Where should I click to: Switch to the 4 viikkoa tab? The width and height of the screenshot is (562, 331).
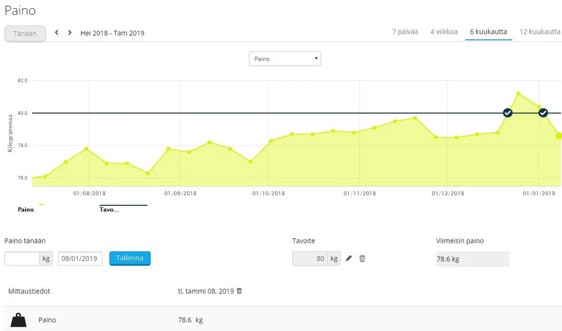(x=443, y=32)
